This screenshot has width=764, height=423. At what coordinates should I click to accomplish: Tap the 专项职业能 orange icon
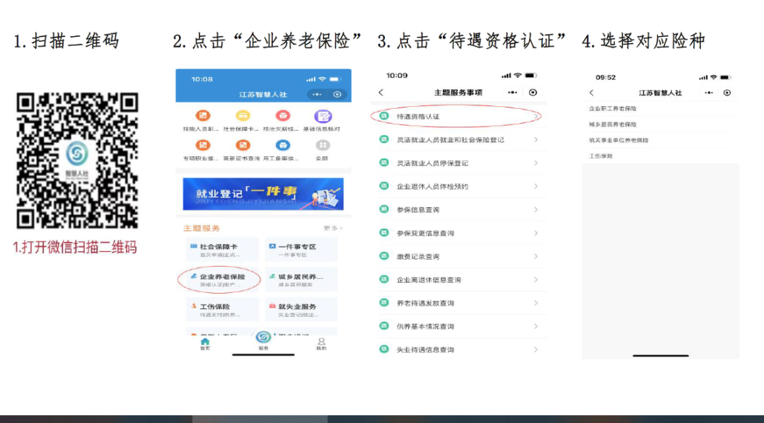pos(203,145)
